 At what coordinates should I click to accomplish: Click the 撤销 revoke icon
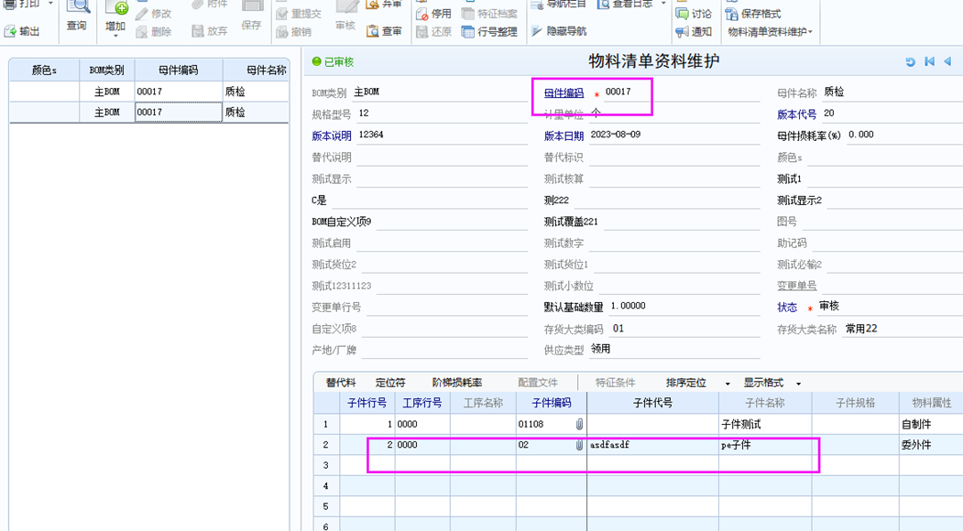pyautogui.click(x=282, y=31)
